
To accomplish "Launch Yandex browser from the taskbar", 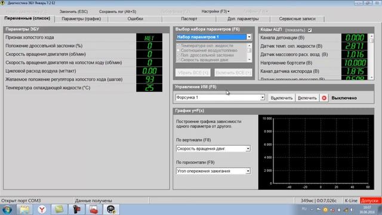I will pyautogui.click(x=42, y=210).
